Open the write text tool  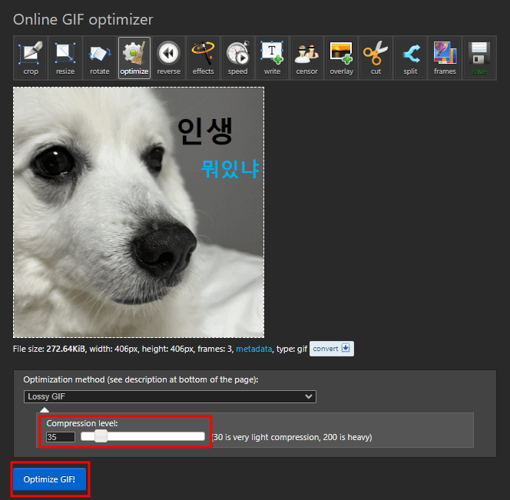pyautogui.click(x=272, y=58)
